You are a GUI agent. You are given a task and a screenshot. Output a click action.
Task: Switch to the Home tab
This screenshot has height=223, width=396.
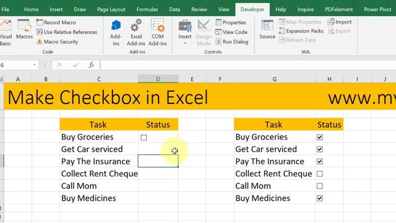[32, 9]
